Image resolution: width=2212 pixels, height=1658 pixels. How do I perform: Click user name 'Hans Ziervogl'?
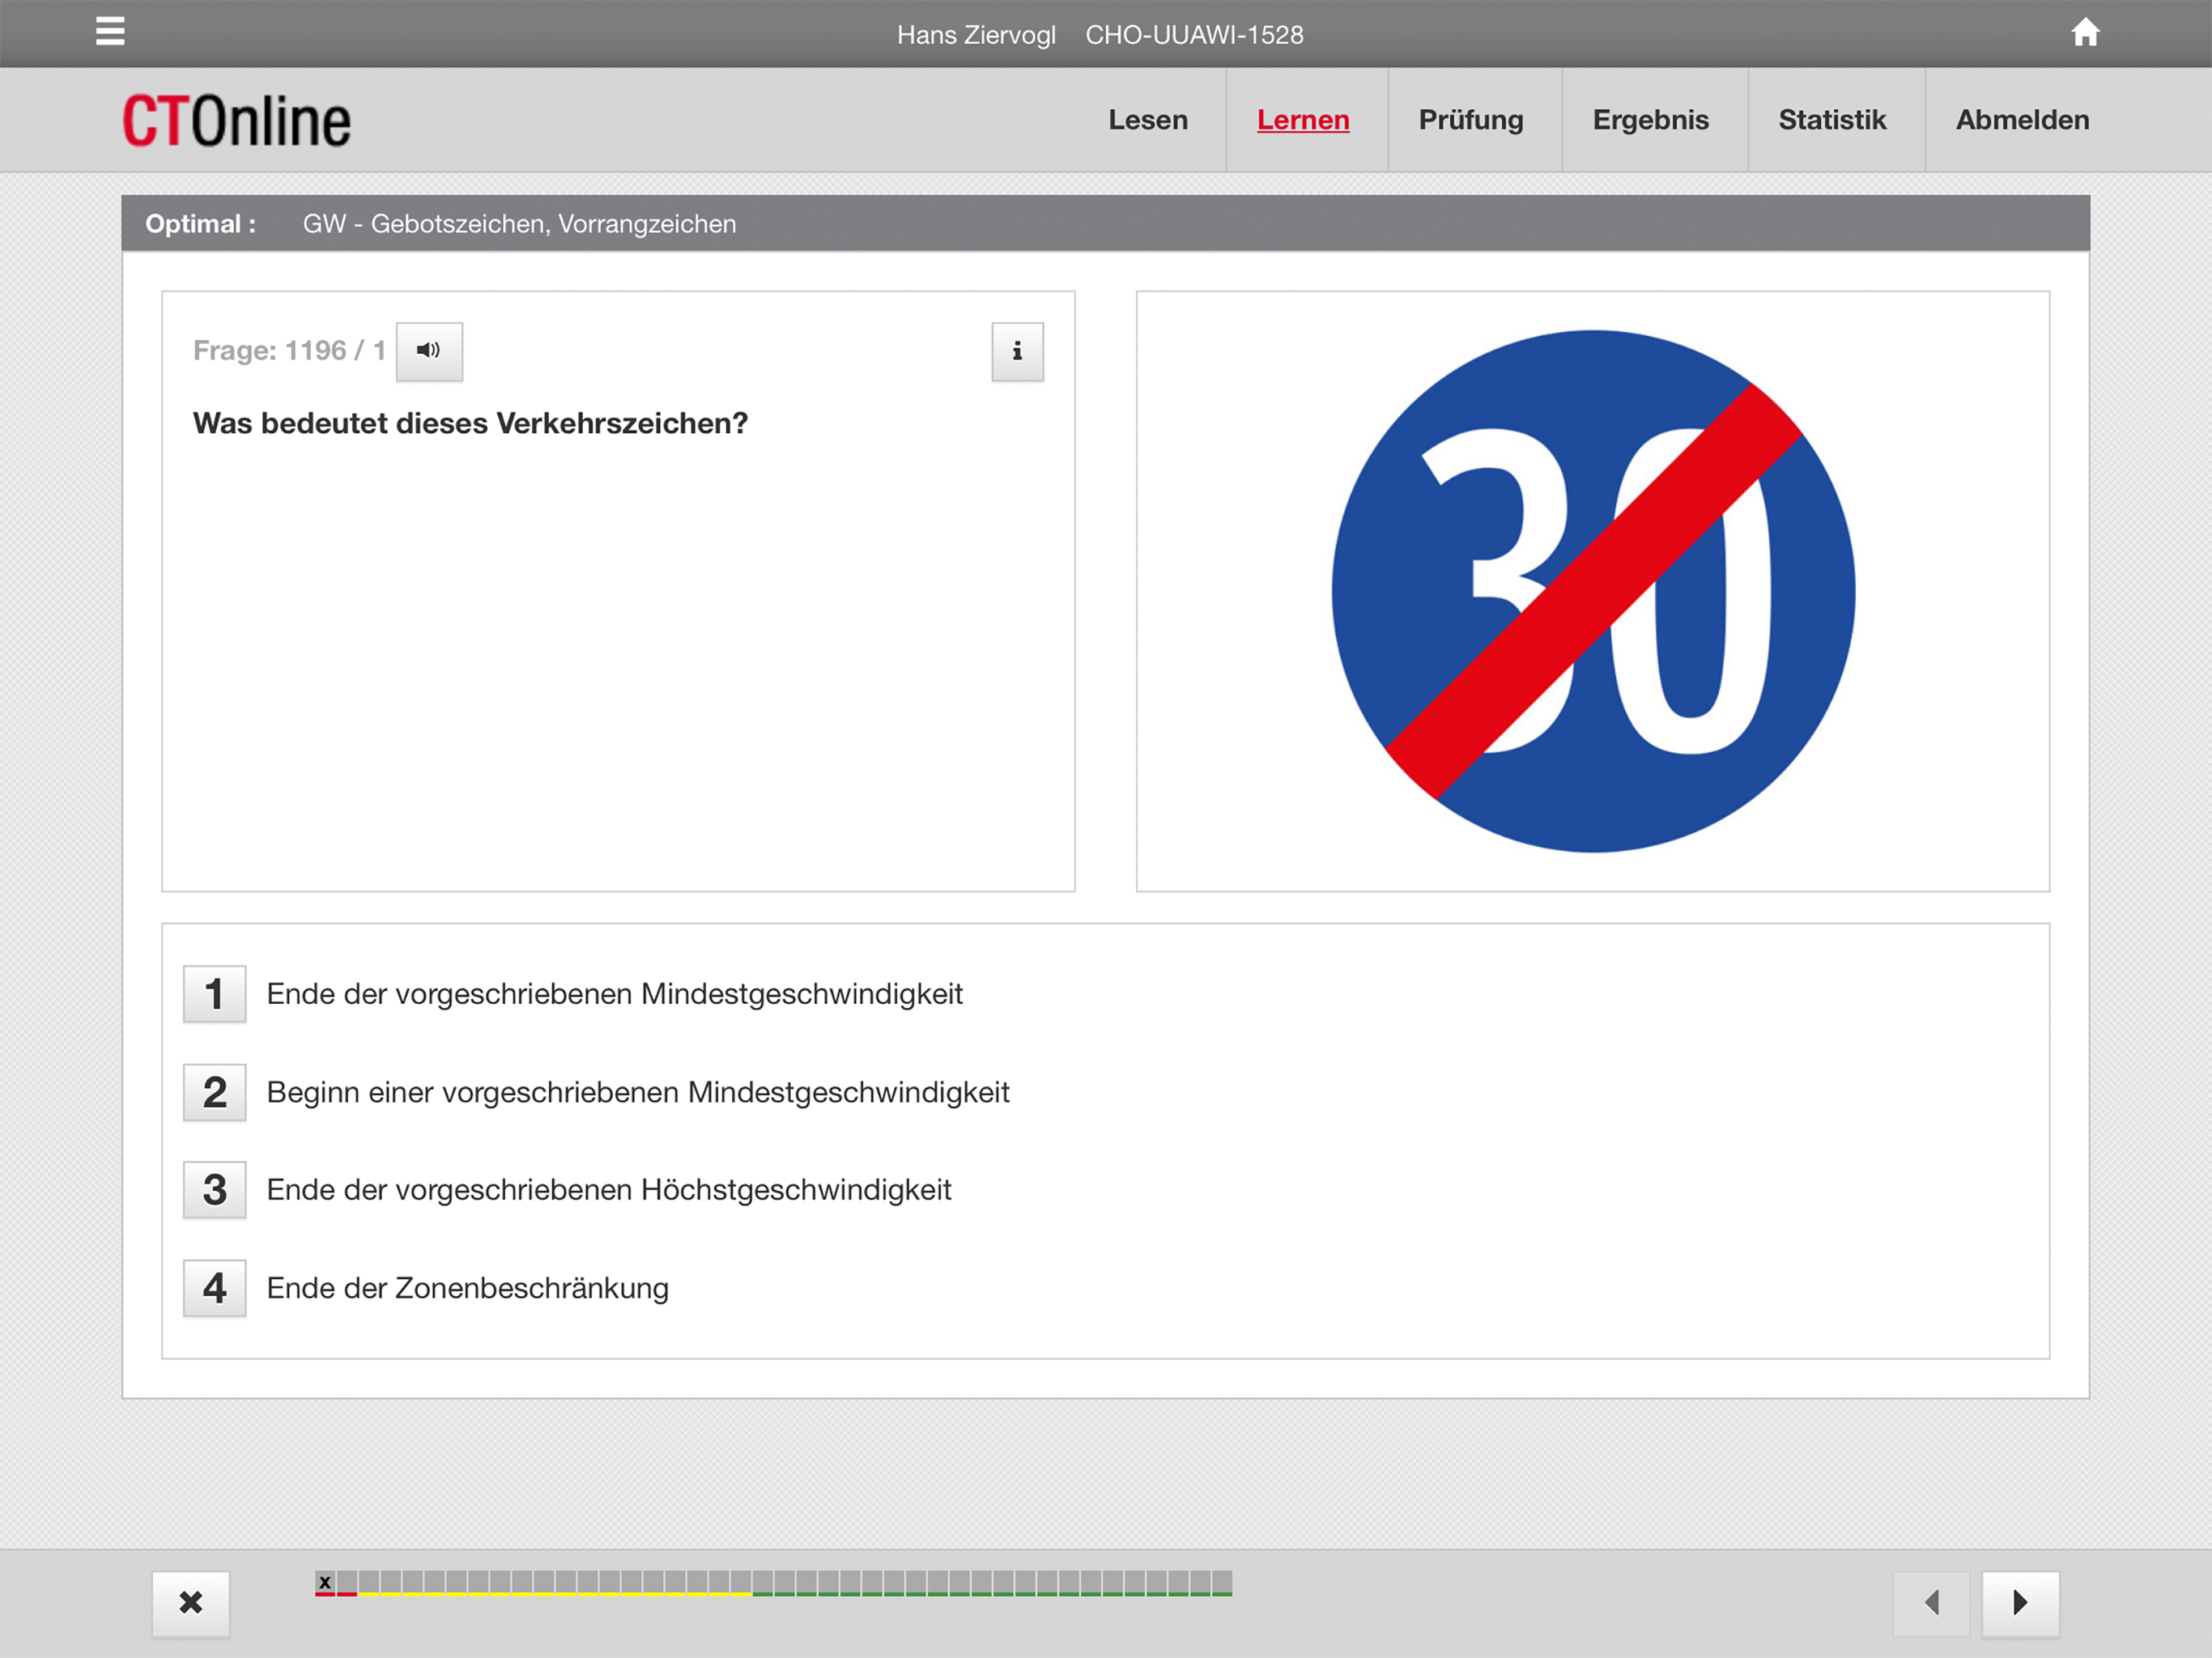click(x=976, y=35)
